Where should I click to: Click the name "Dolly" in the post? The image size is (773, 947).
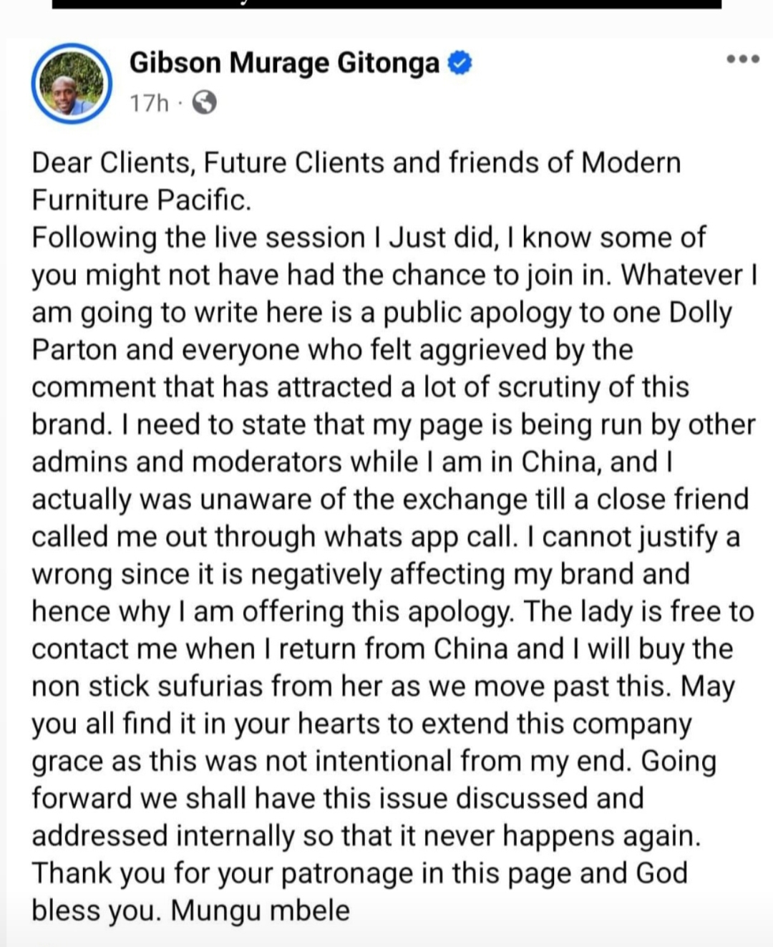click(701, 313)
